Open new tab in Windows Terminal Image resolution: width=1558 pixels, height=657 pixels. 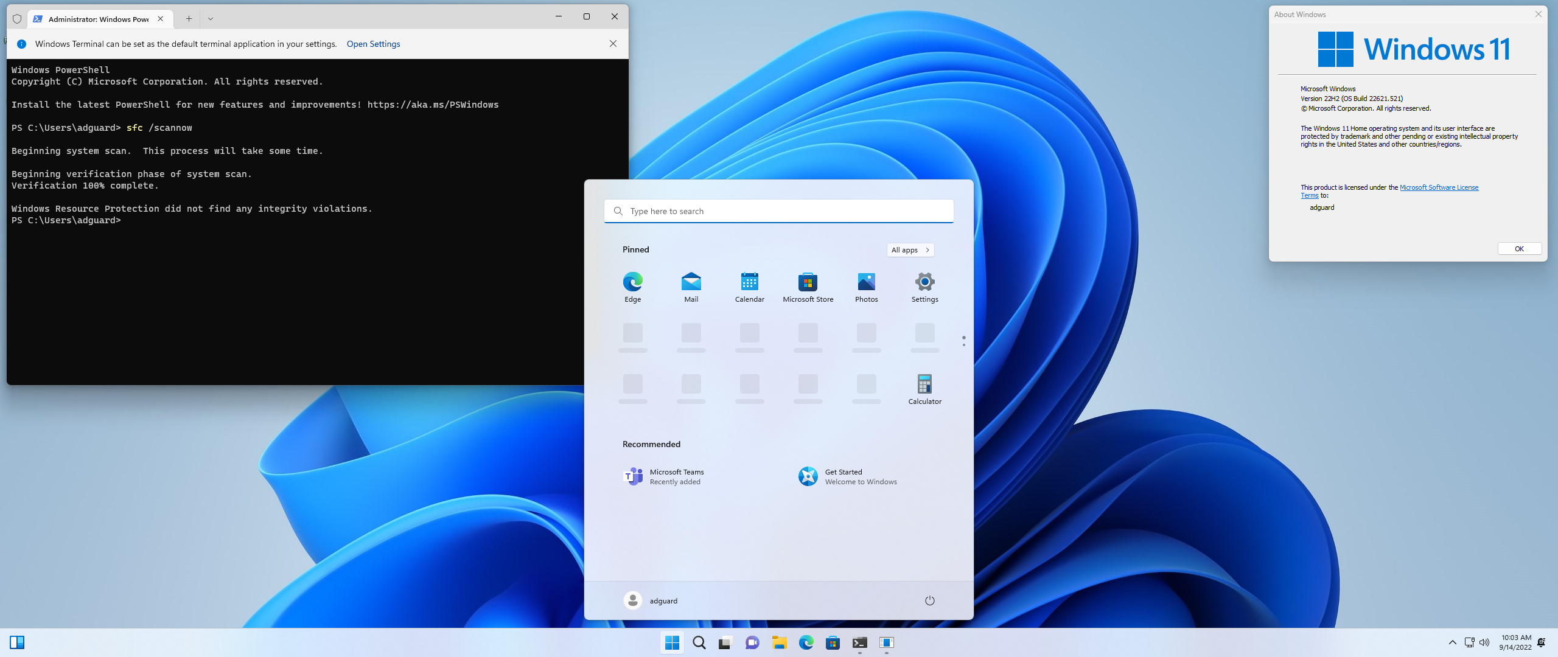coord(189,18)
